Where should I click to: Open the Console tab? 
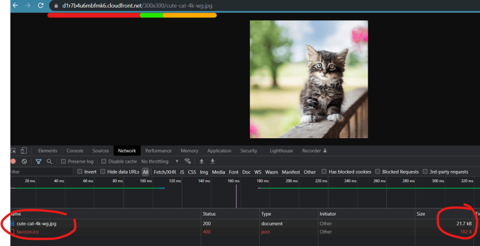coord(75,151)
